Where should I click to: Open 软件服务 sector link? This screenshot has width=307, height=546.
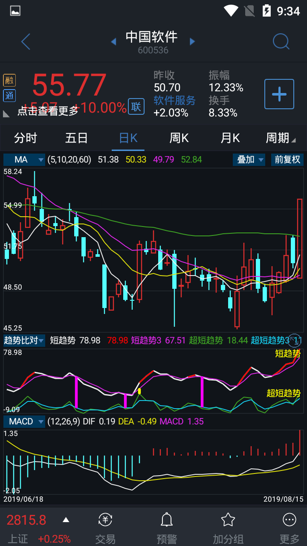pyautogui.click(x=174, y=100)
